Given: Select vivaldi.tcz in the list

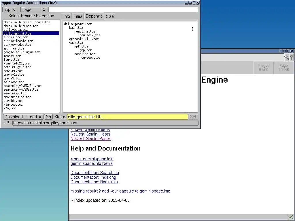Looking at the screenshot, I should pyautogui.click(x=31, y=101).
